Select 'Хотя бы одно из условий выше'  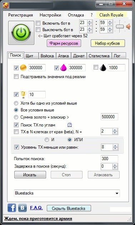16,103
